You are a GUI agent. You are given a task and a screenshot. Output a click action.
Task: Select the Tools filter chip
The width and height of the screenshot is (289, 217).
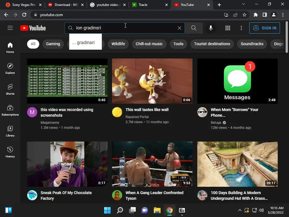click(178, 44)
